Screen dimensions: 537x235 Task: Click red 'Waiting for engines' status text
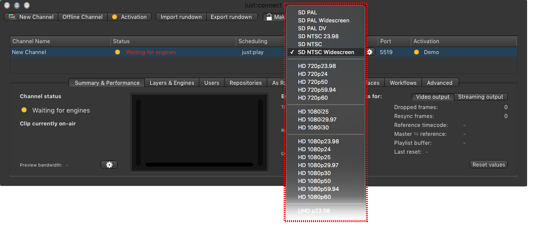151,52
